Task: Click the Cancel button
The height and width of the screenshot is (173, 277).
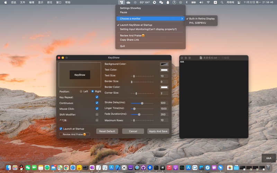Action: tap(133, 131)
